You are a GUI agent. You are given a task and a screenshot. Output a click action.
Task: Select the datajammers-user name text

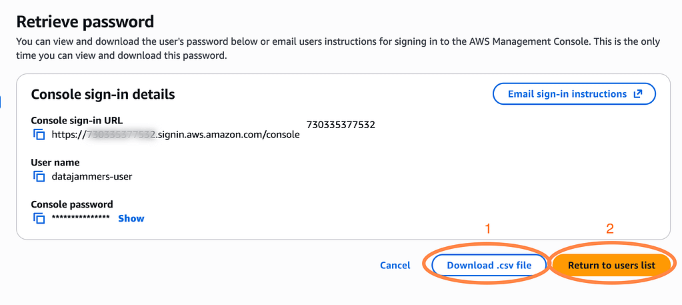93,177
